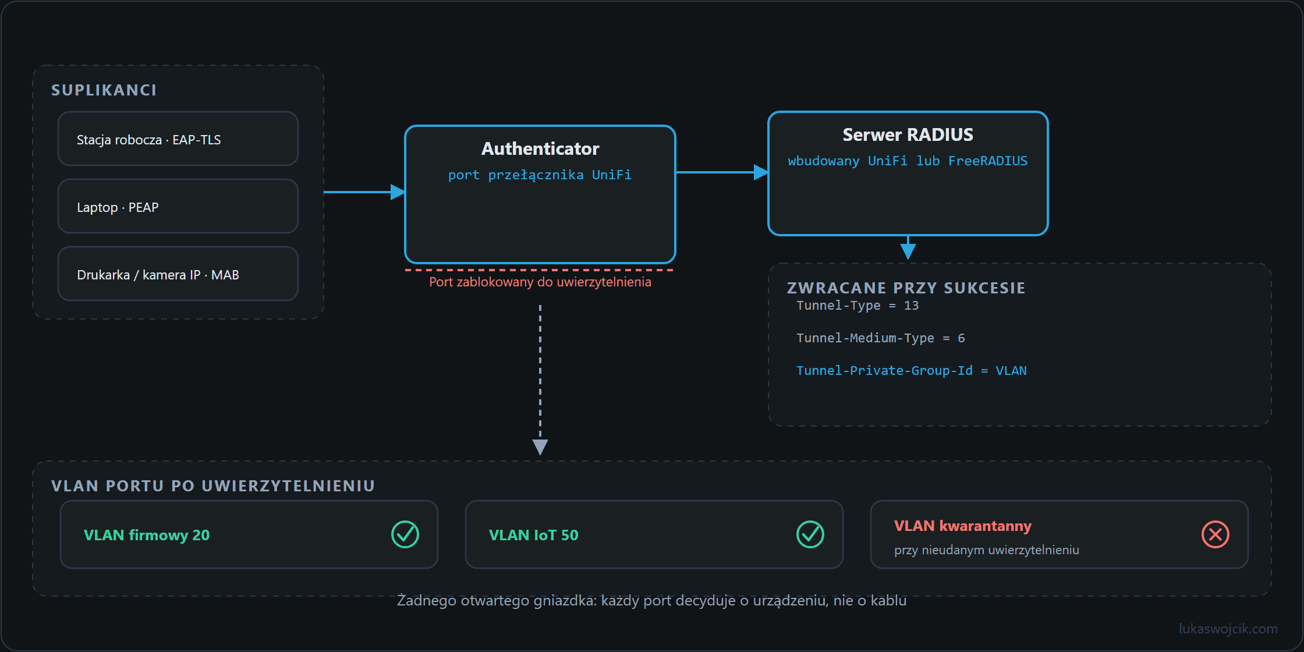
Task: Click the 'VLAN firmowy 20' label
Action: [x=147, y=535]
